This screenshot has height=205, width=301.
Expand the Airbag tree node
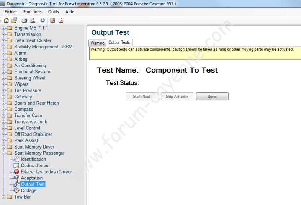(x=3, y=59)
